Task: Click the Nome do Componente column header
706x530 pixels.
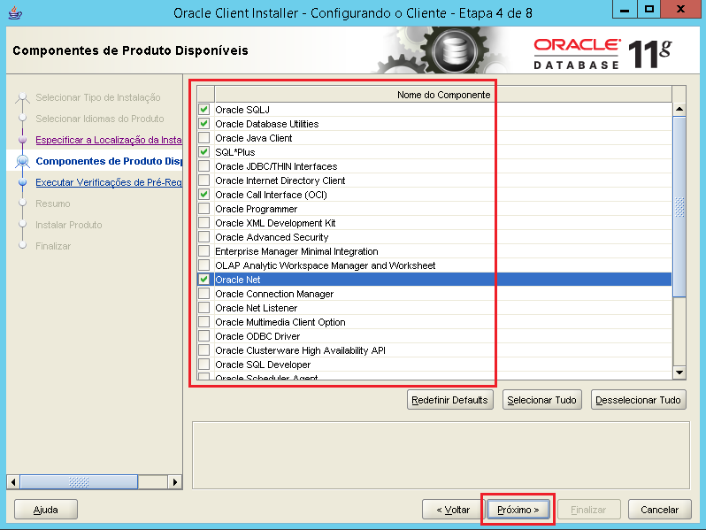Action: (443, 95)
